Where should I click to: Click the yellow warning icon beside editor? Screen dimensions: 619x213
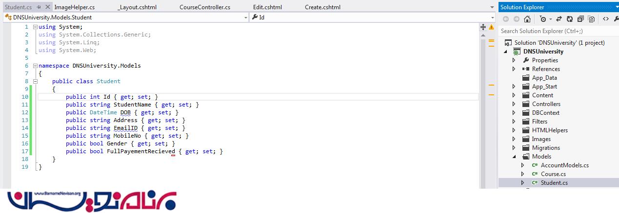click(491, 28)
